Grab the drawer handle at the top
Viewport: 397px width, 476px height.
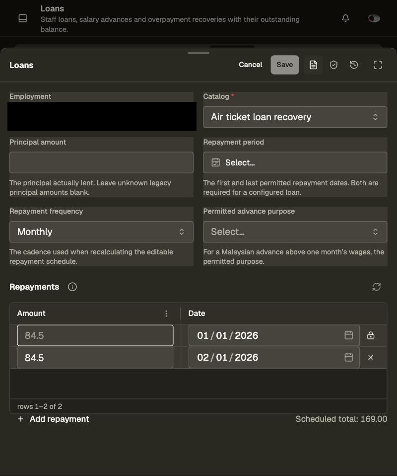click(x=198, y=53)
